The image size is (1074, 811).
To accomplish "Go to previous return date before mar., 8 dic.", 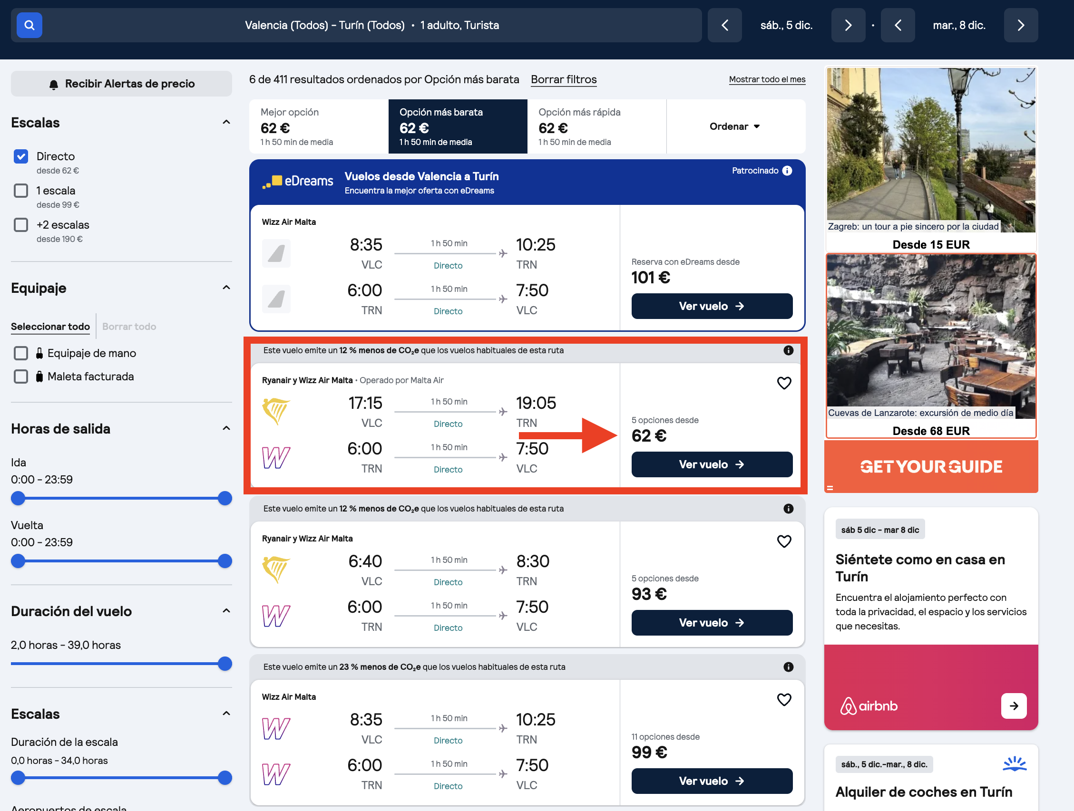I will tap(897, 25).
